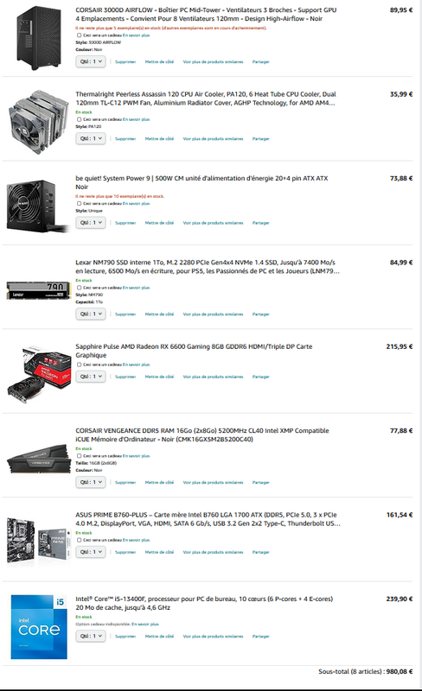Expand quantity dropdown for Thermalright cooler

point(91,138)
